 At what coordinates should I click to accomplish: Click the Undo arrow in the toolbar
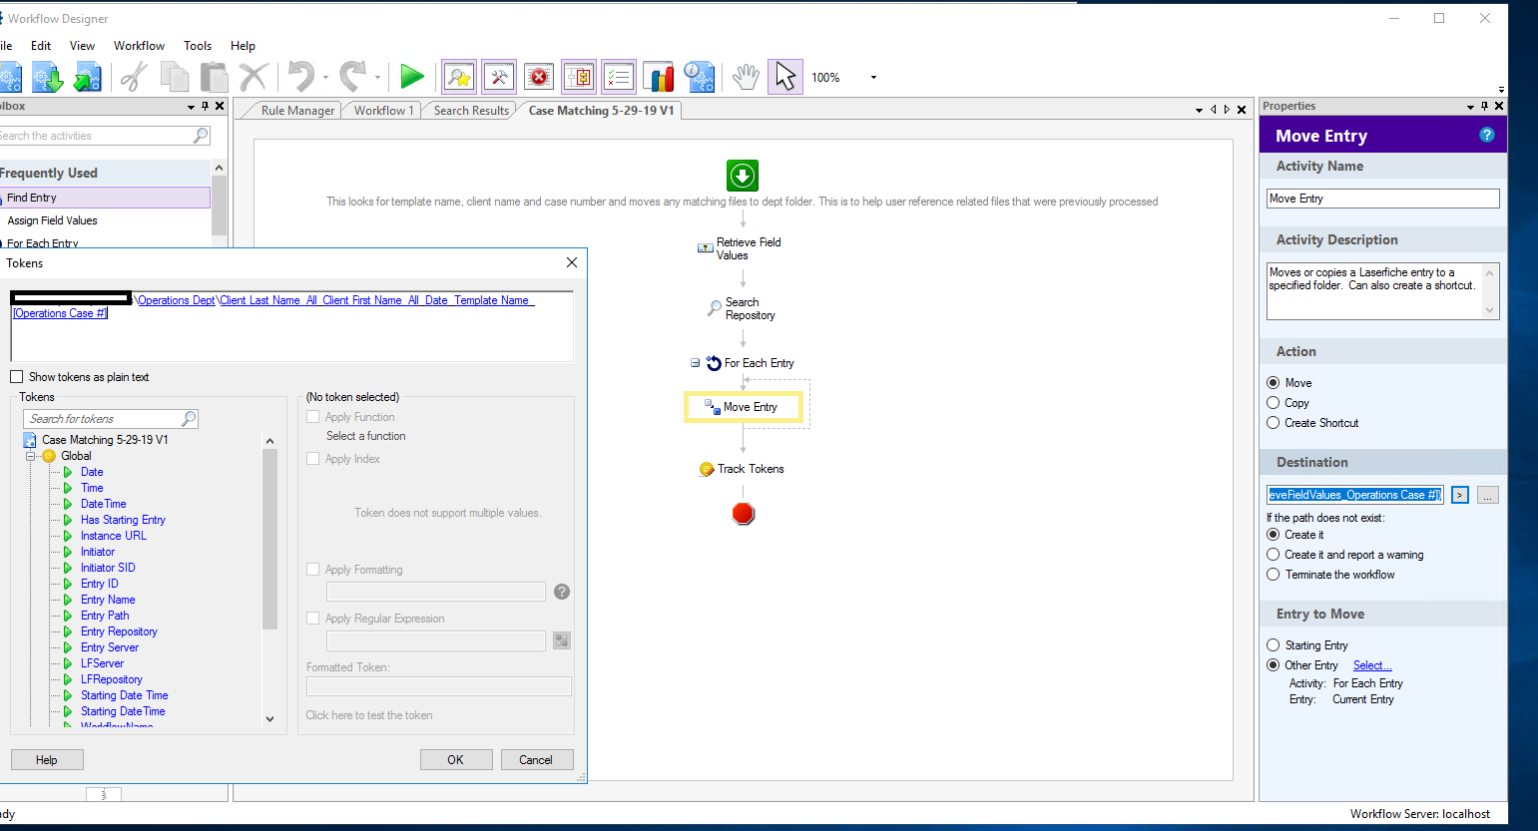pos(300,77)
